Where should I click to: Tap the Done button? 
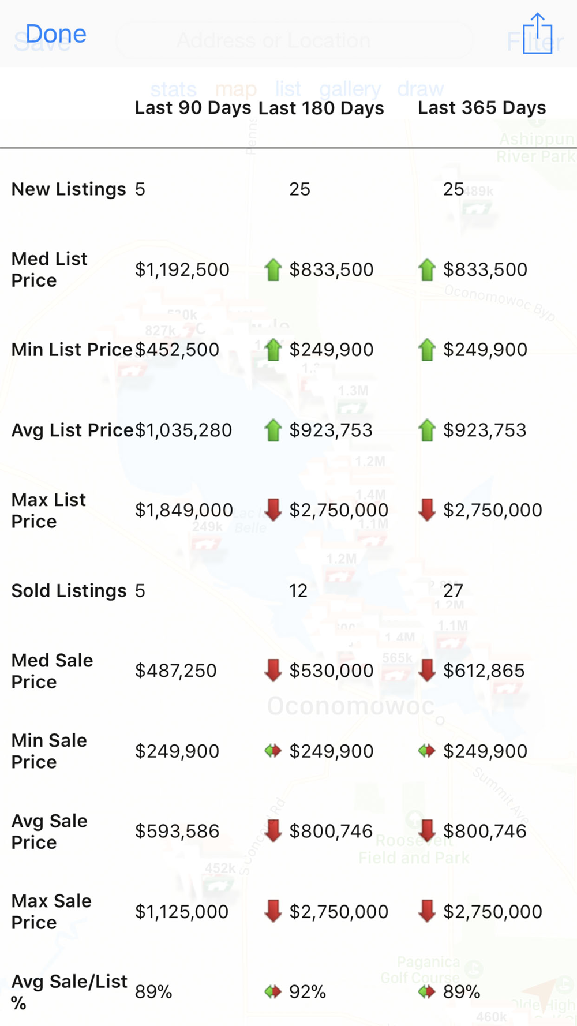56,34
